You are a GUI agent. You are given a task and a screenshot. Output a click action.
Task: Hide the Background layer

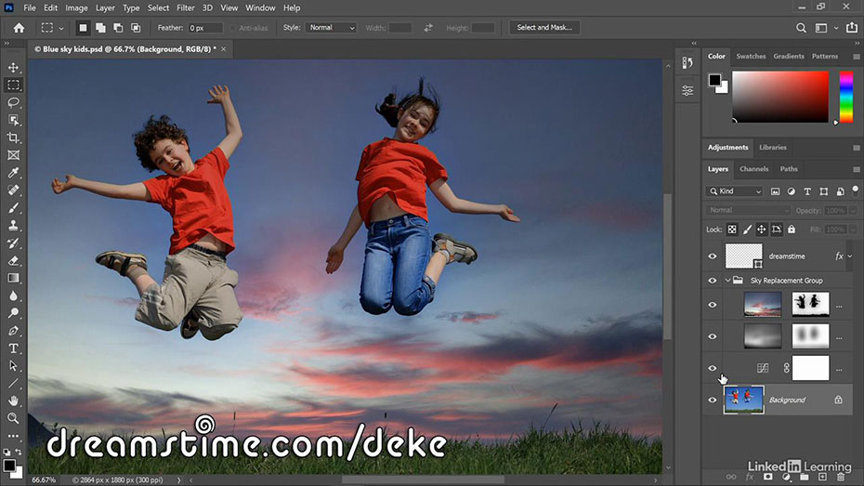point(713,400)
